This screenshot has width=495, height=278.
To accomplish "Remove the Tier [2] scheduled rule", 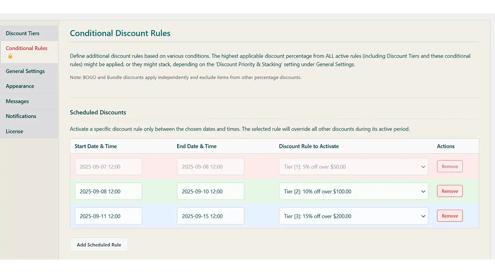I will click(449, 191).
